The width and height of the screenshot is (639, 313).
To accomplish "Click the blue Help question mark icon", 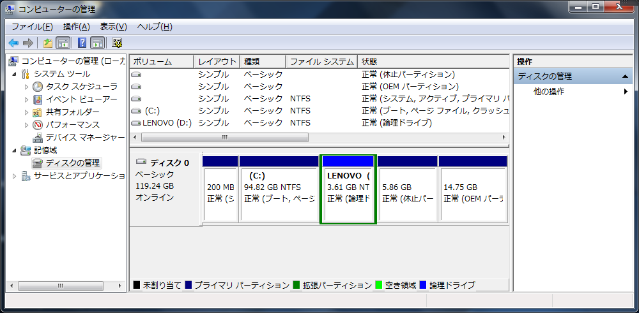I will click(x=82, y=43).
